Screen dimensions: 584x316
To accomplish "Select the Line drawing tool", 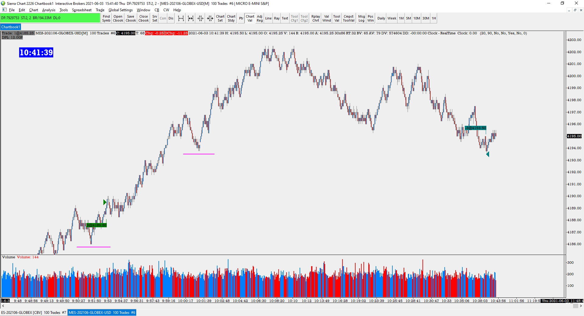I will click(x=268, y=18).
